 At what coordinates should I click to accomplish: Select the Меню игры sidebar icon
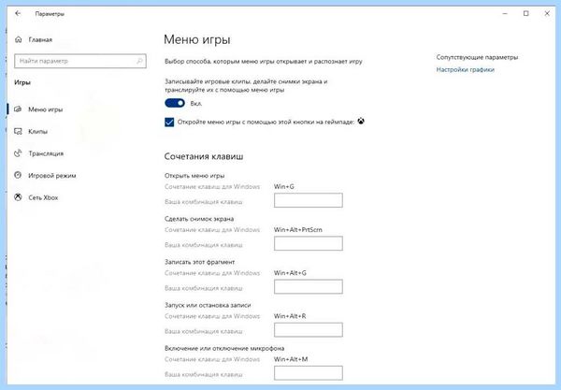point(18,109)
